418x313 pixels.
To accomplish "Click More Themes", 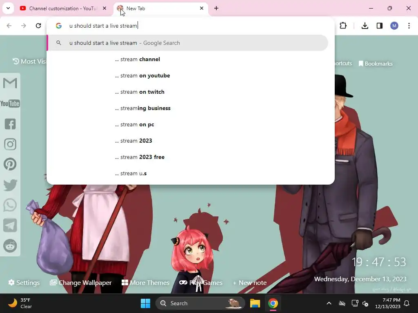I will (146, 283).
